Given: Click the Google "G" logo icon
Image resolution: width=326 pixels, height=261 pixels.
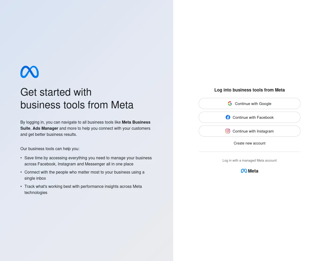Looking at the screenshot, I should pos(230,103).
